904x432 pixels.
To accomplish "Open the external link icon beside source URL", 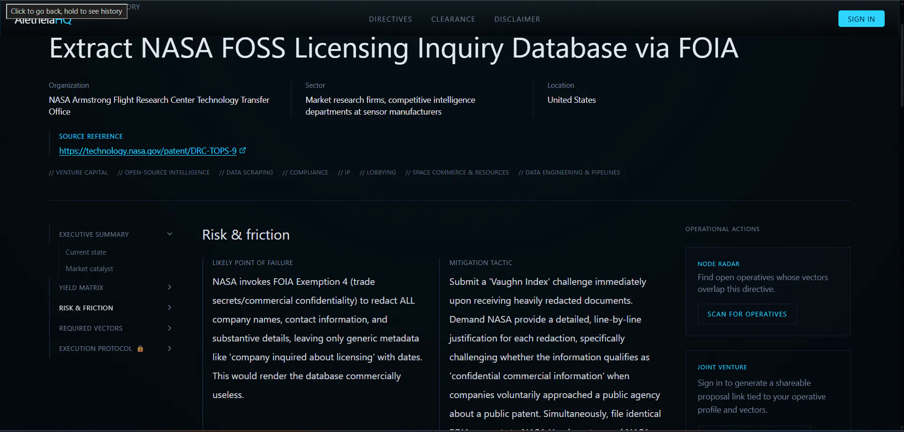I will [242, 150].
